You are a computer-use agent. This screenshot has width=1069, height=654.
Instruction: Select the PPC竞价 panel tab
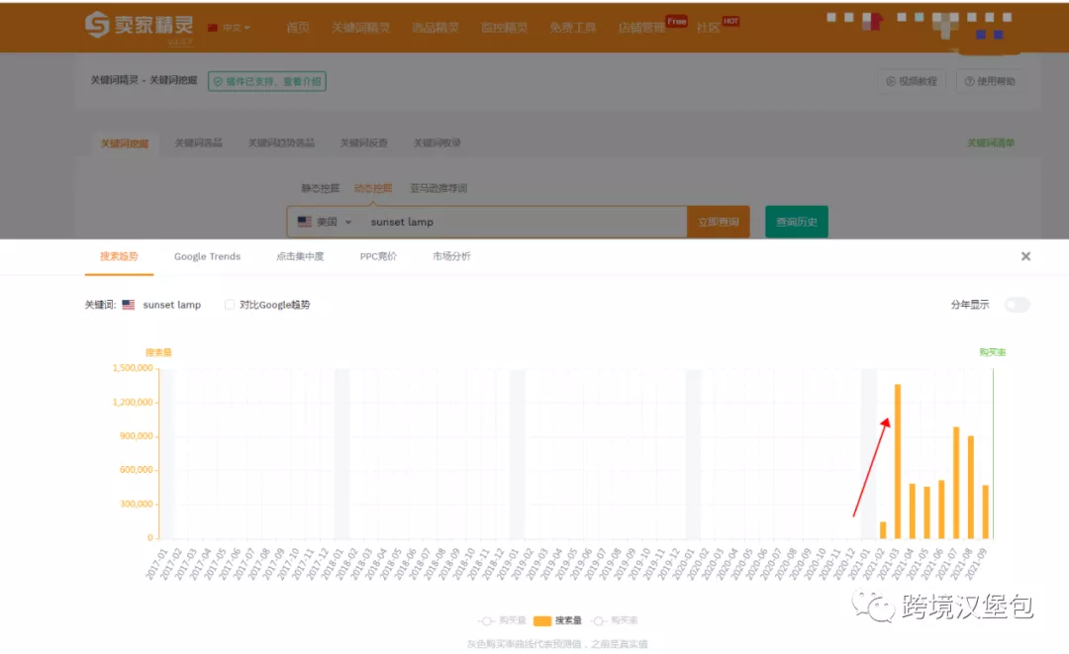[x=378, y=256]
